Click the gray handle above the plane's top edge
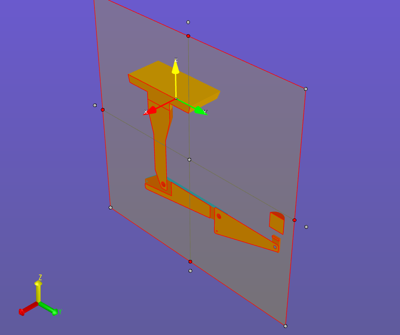 [x=188, y=22]
